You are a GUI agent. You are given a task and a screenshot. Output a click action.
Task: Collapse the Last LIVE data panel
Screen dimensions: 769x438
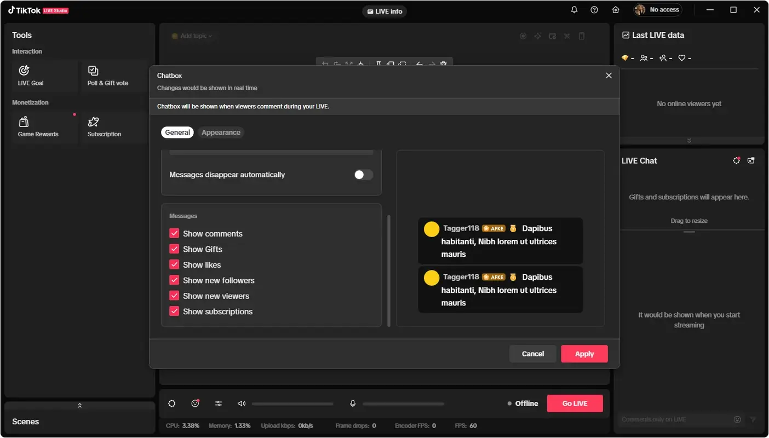point(689,140)
